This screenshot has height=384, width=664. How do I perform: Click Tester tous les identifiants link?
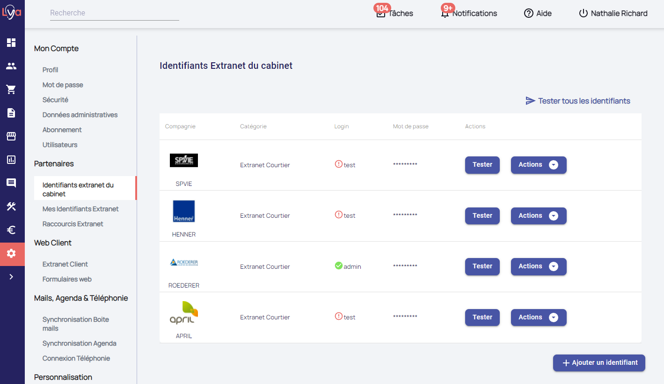[578, 101]
